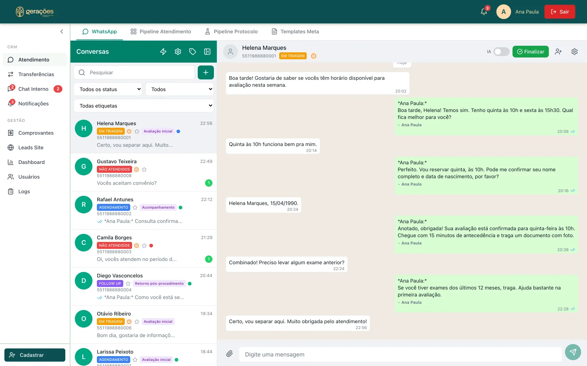
Task: Click alert icon on Gustavo Teixeira row
Action: coord(136,169)
